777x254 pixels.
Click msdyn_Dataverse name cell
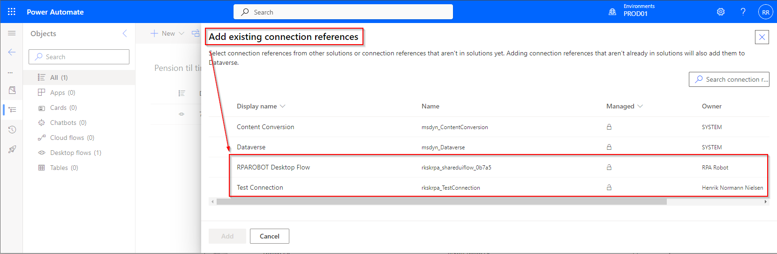coord(443,147)
